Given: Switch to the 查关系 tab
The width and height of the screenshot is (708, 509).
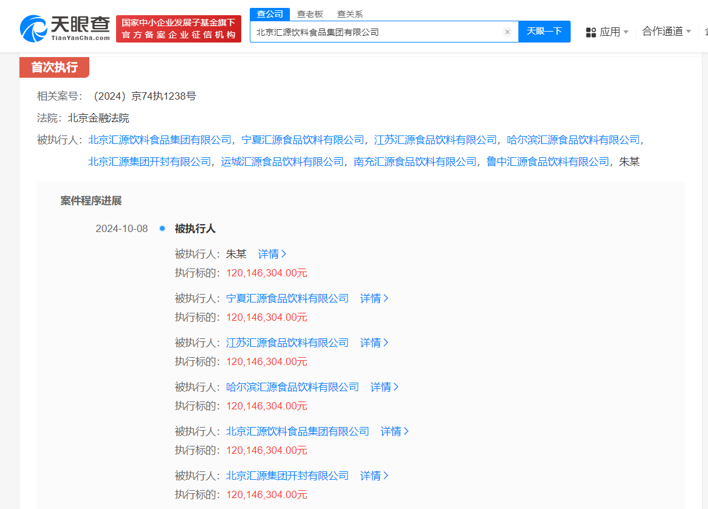Looking at the screenshot, I should point(350,14).
